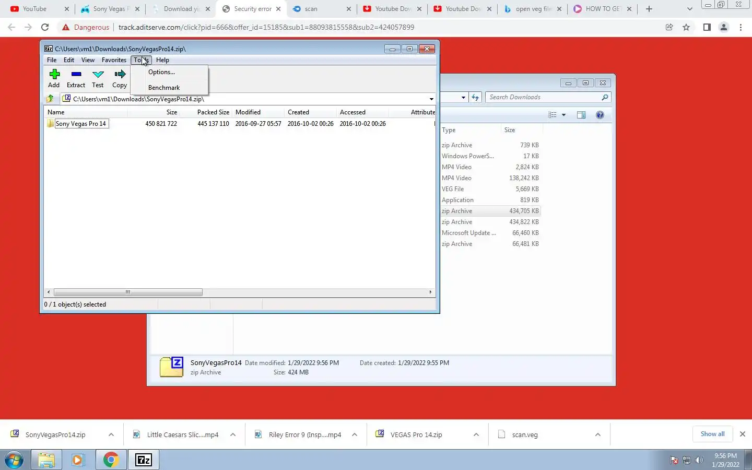Image resolution: width=752 pixels, height=470 pixels.
Task: Click the volume icon in system tray
Action: 699,460
